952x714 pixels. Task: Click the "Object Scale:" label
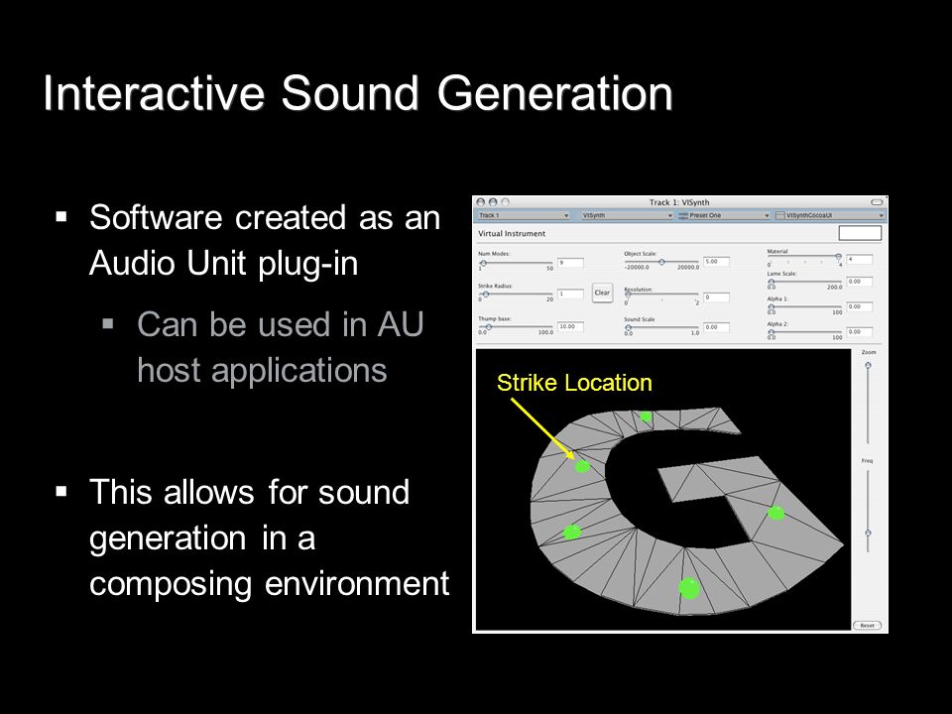(641, 254)
